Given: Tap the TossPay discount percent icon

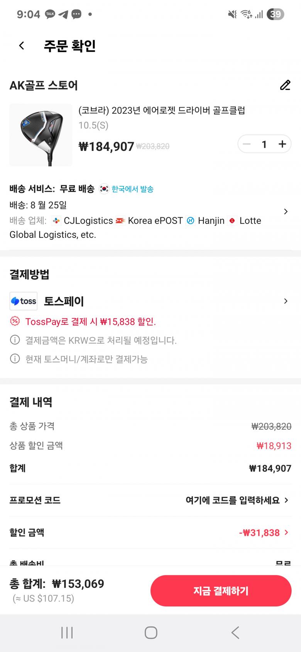Looking at the screenshot, I should (15, 321).
